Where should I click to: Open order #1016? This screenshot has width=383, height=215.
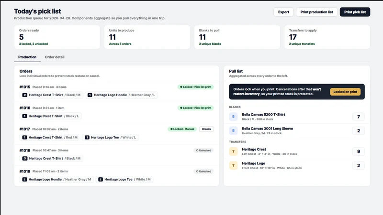(x=25, y=108)
